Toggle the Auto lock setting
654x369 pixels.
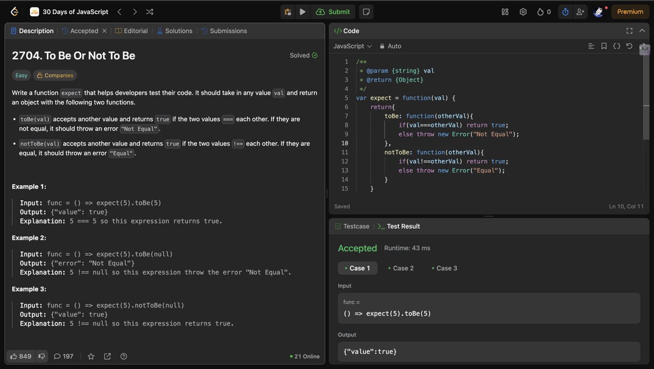390,46
